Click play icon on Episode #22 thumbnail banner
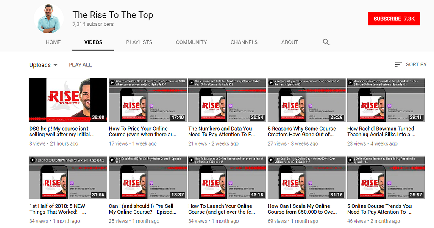434x228 pixels. coord(271,82)
